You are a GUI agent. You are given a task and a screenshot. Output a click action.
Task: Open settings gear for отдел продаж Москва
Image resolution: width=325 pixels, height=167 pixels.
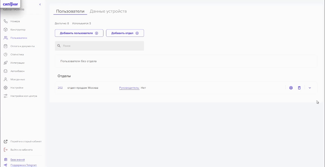pos(291,88)
